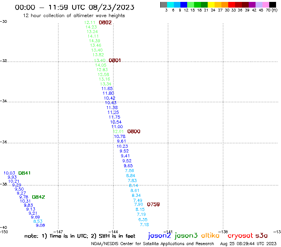Click latitude axis label -36
Viewport: 281px width, 247px height.
pyautogui.click(x=3, y=142)
